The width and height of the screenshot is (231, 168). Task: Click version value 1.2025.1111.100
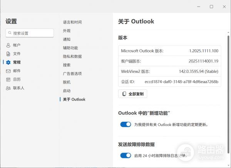tap(204, 51)
